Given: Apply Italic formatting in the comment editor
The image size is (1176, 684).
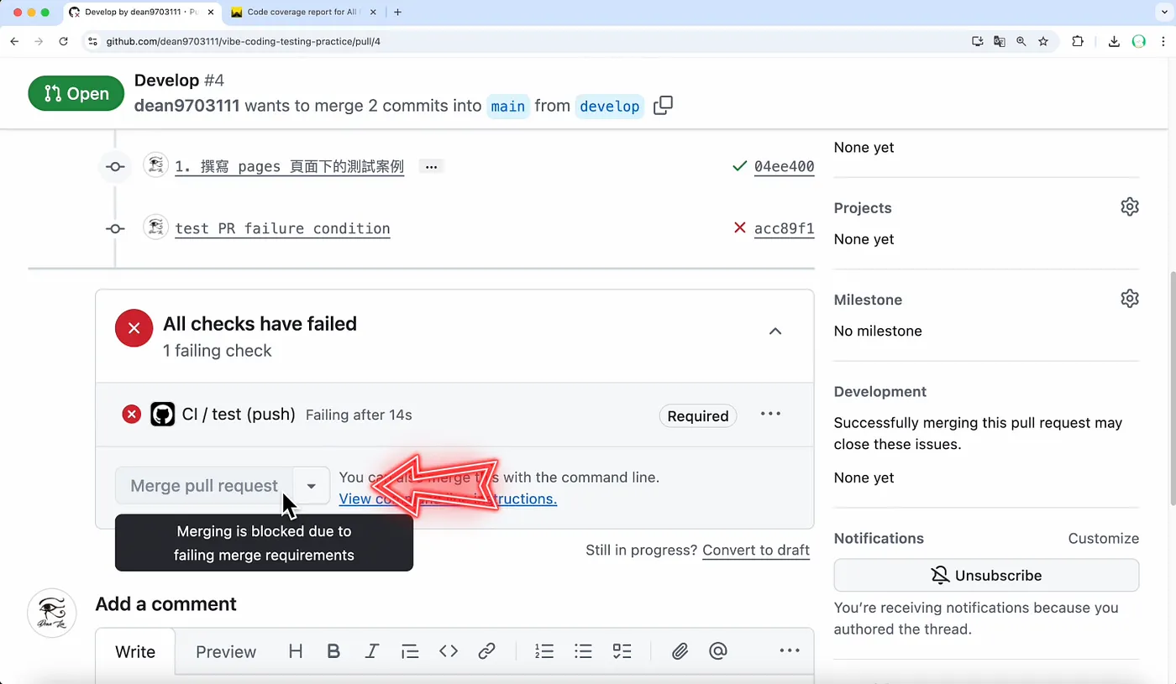Looking at the screenshot, I should [372, 651].
